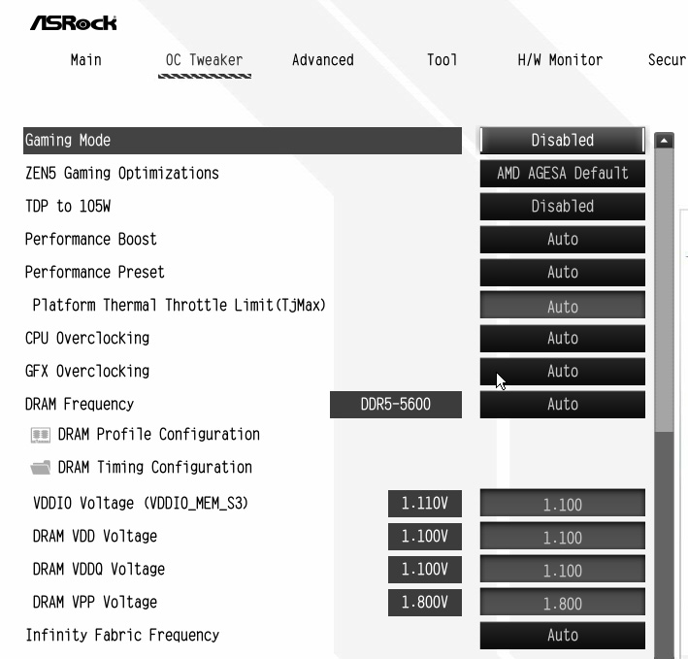Open the DRAM Timing Configuration folder icon
Image resolution: width=688 pixels, height=659 pixels.
click(x=41, y=468)
